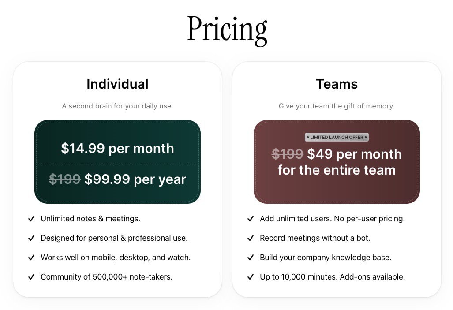Select the $14.99 per month option
Viewport: 453px width, 310px height.
click(117, 149)
